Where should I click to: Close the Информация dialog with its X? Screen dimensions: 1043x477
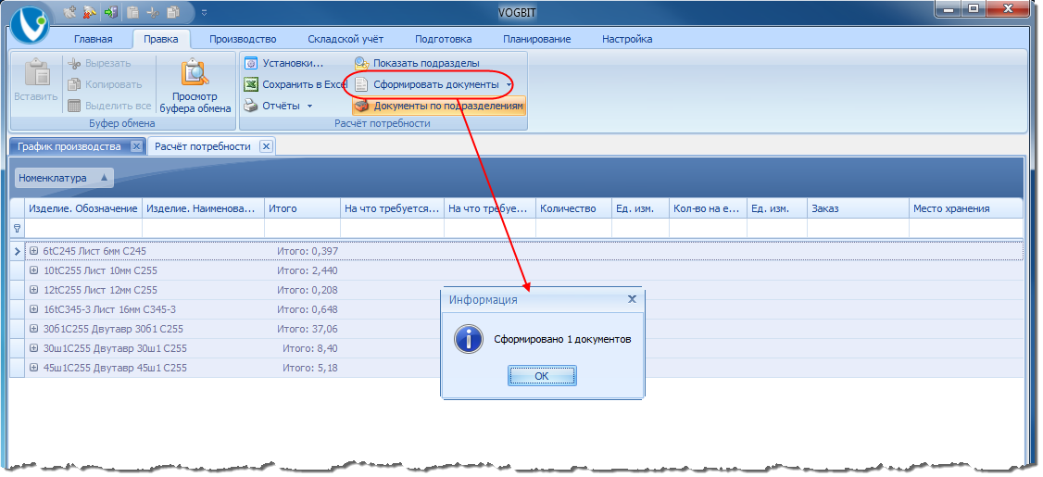tap(632, 299)
